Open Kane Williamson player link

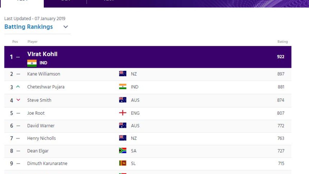tap(44, 74)
